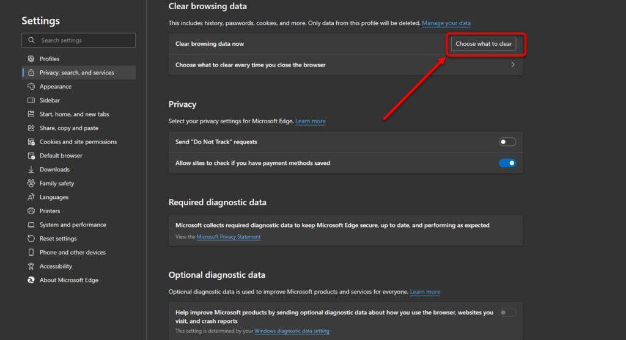Screen dimensions: 626x340
Task: Open the Profiles settings page
Action: [79, 59]
